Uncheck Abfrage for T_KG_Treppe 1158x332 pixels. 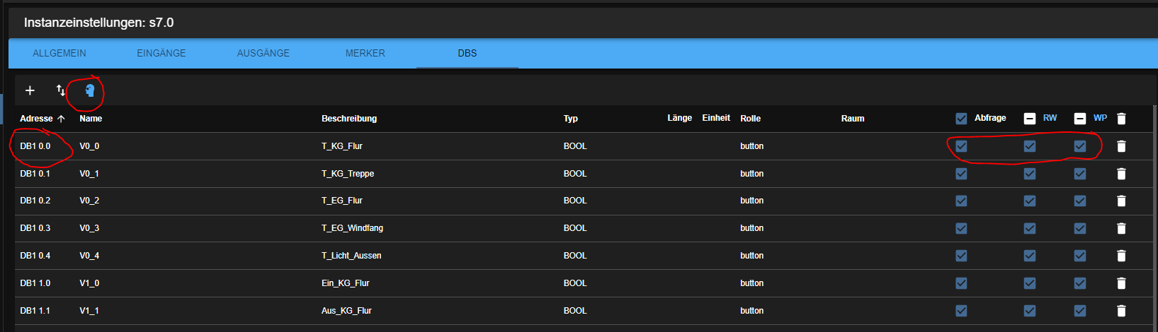(x=961, y=174)
